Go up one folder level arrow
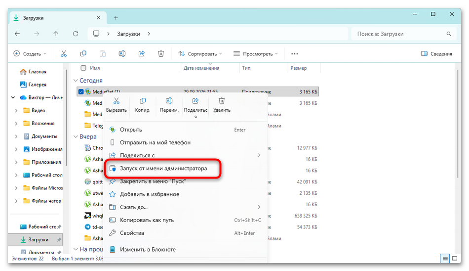Image resolution: width=469 pixels, height=271 pixels. click(x=56, y=34)
